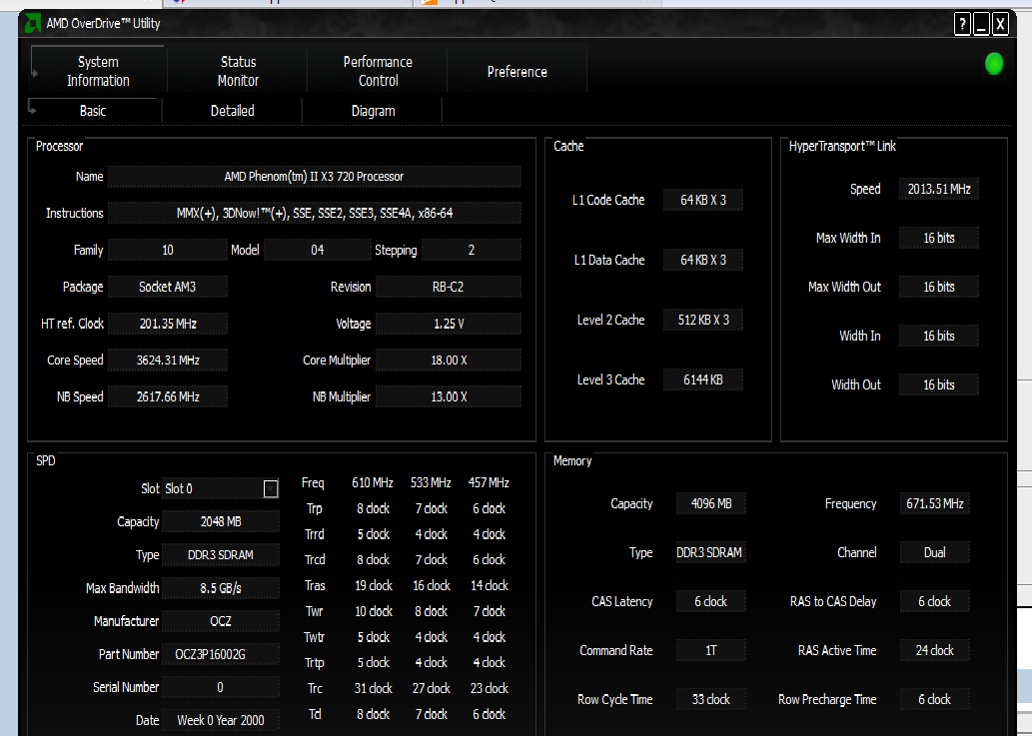Click Level 2 Cache value 512 KB X 3

(703, 320)
